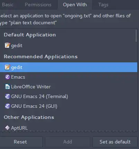Pick AptURL under Other Applications
This screenshot has width=139, height=149.
point(68,128)
